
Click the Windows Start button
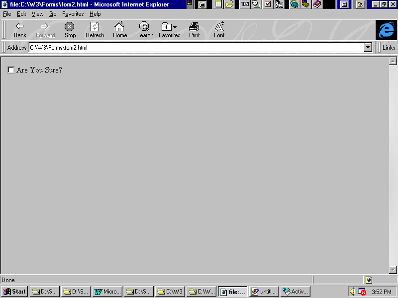coord(14,292)
